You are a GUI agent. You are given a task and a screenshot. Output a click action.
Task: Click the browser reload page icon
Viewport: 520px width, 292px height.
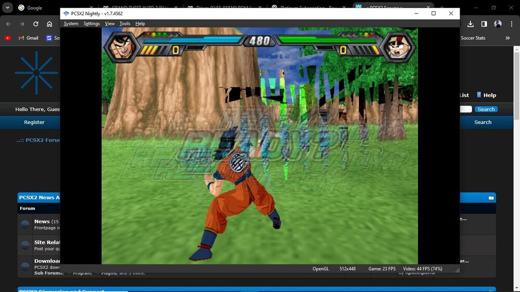[x=35, y=24]
